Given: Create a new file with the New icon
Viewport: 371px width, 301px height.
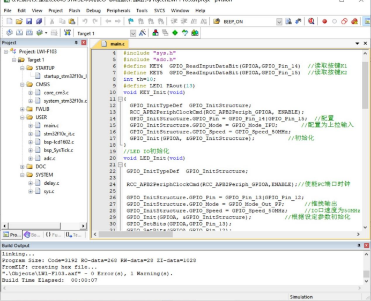Looking at the screenshot, I should [x=10, y=21].
